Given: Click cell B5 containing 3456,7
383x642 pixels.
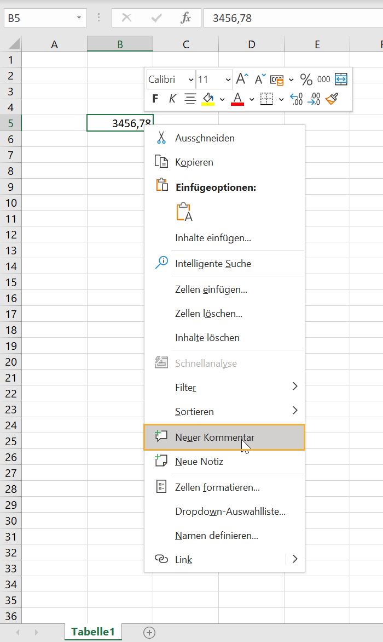Looking at the screenshot, I should coord(120,123).
